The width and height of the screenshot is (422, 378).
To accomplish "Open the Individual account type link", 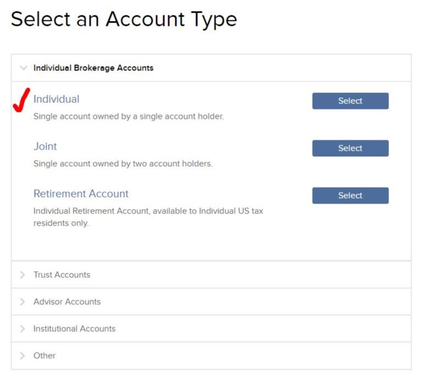I will (x=56, y=99).
